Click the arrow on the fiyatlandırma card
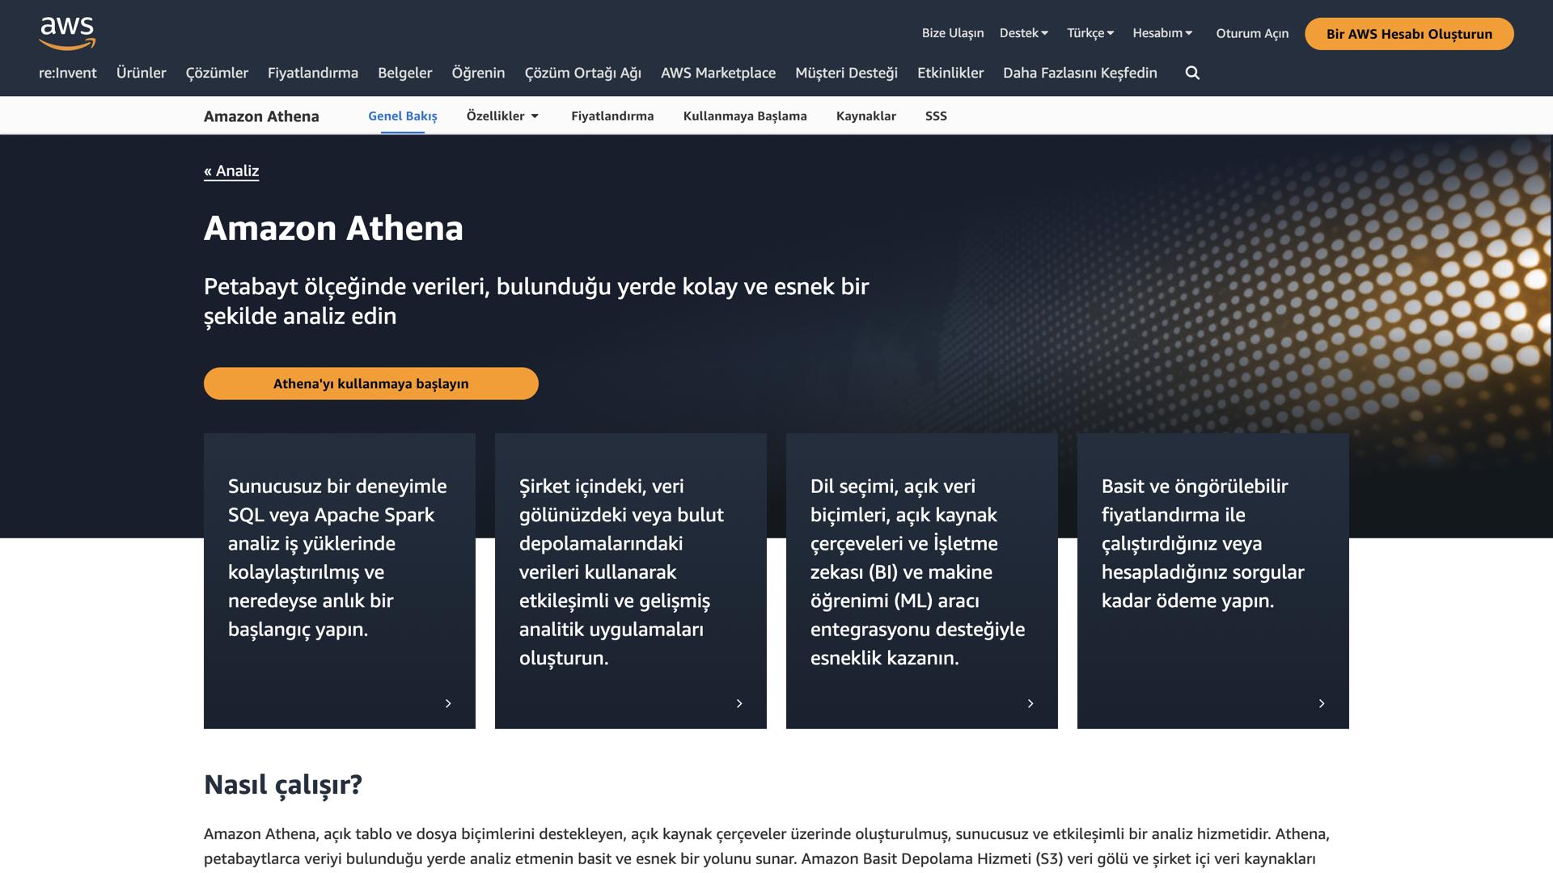This screenshot has height=873, width=1553. (1322, 703)
